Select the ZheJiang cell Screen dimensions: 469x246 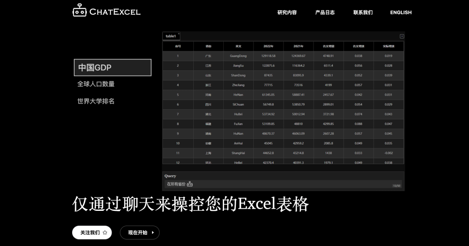coord(238,85)
